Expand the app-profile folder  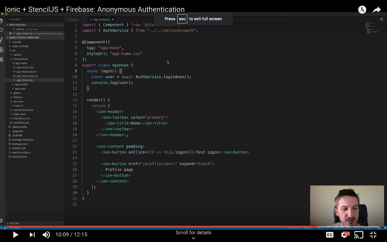pyautogui.click(x=21, y=84)
